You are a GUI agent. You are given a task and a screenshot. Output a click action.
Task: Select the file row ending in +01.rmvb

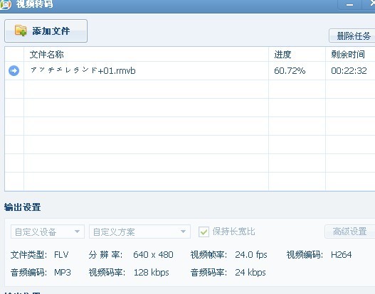190,70
